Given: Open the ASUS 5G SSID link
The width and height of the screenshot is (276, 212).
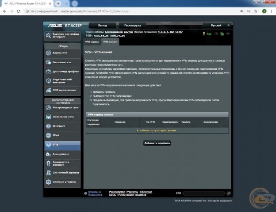Looking at the screenshot, I should tap(118, 35).
